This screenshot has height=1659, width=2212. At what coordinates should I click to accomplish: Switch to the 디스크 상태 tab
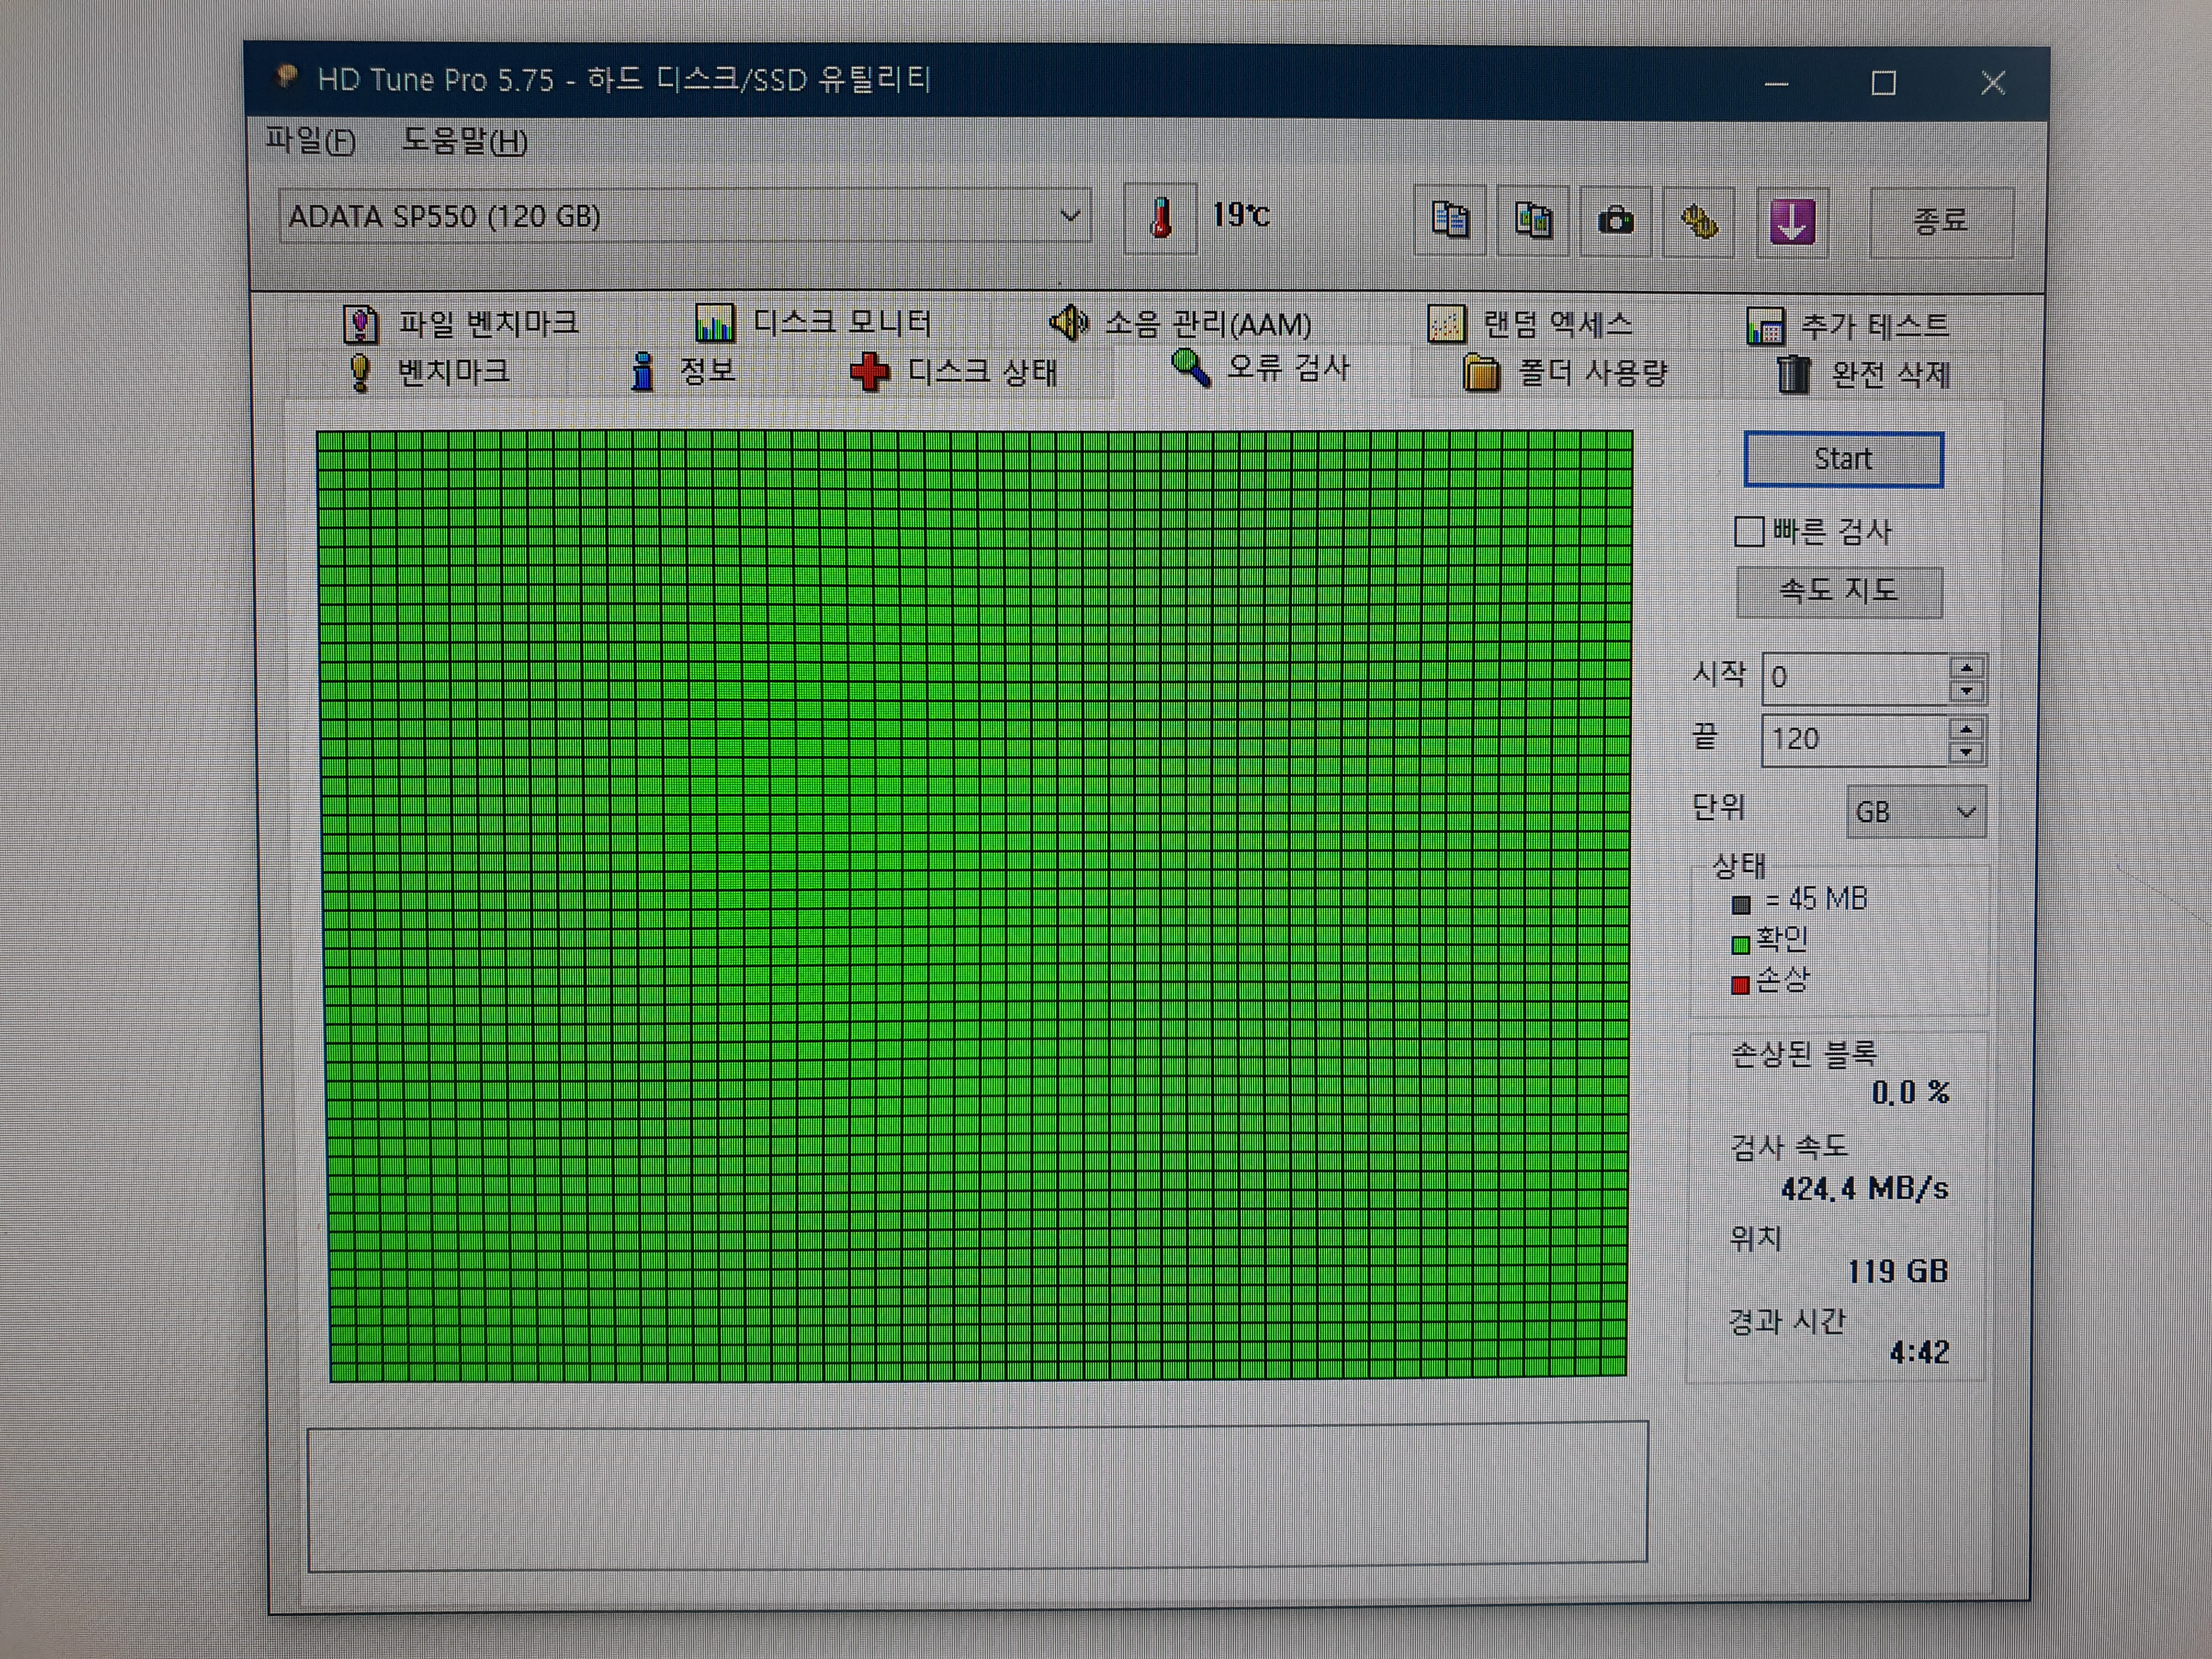coord(953,372)
